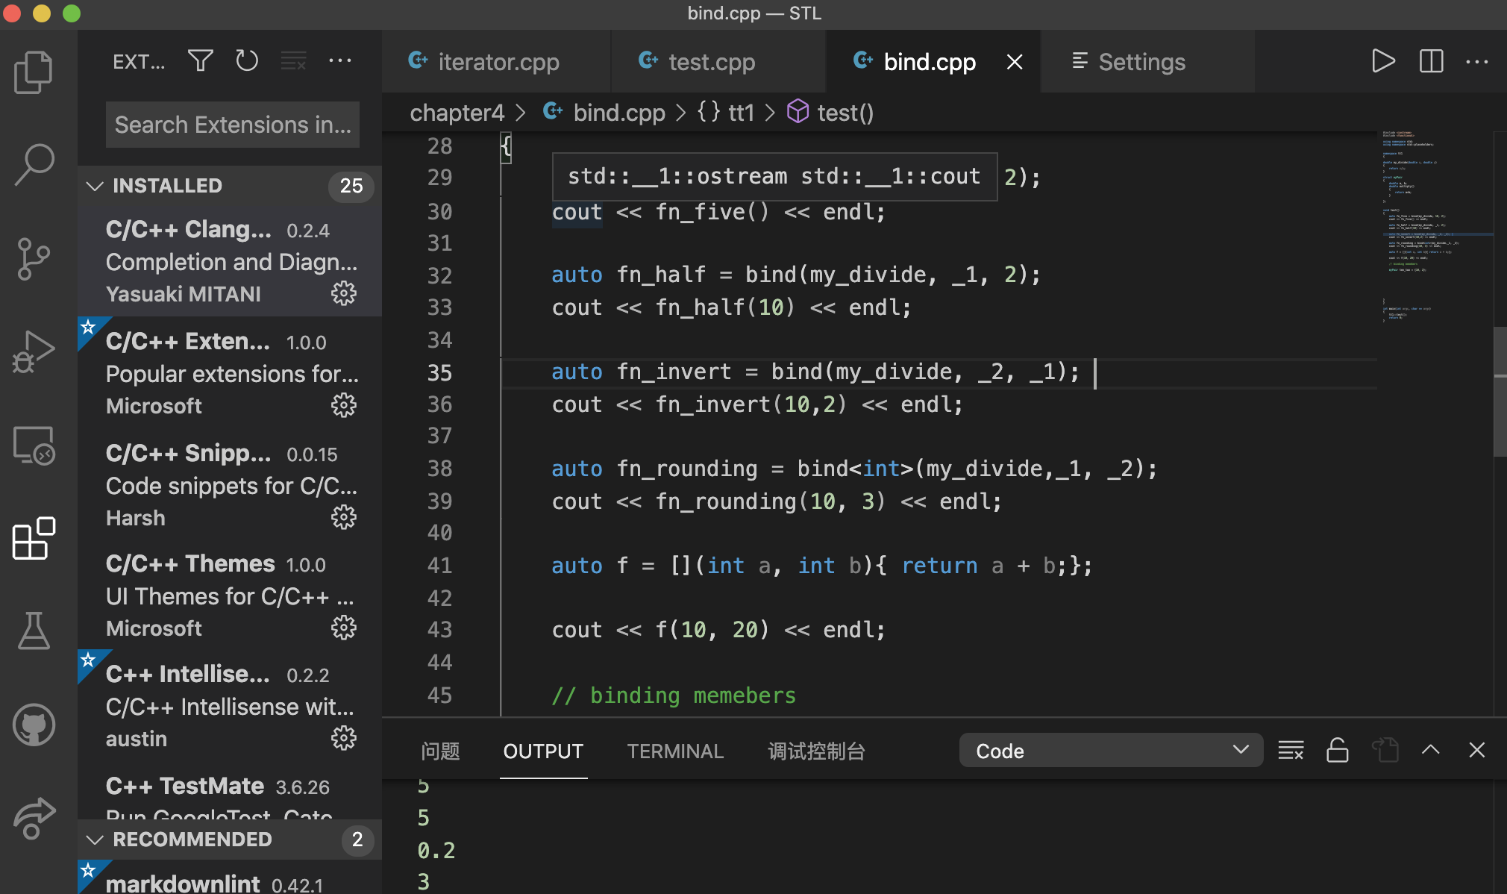
Task: Manage C/C++ Snippets extension gear
Action: click(x=344, y=517)
